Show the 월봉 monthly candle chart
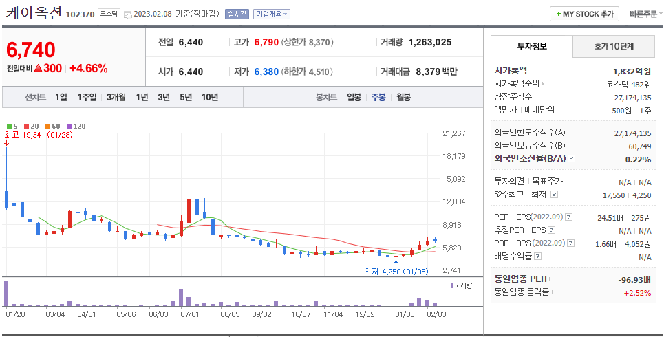The height and width of the screenshot is (337, 664). click(404, 98)
